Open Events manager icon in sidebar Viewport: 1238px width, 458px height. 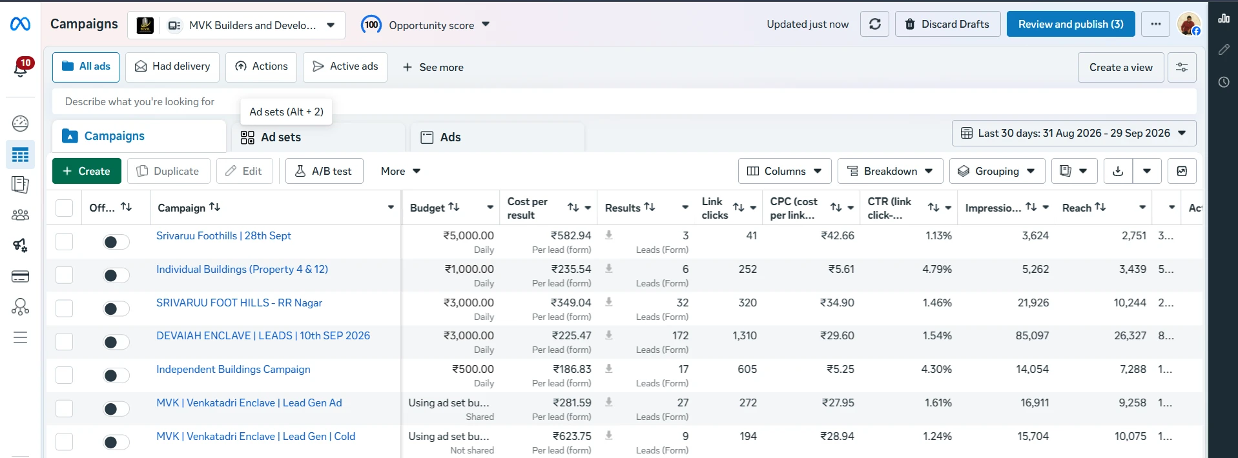(21, 306)
